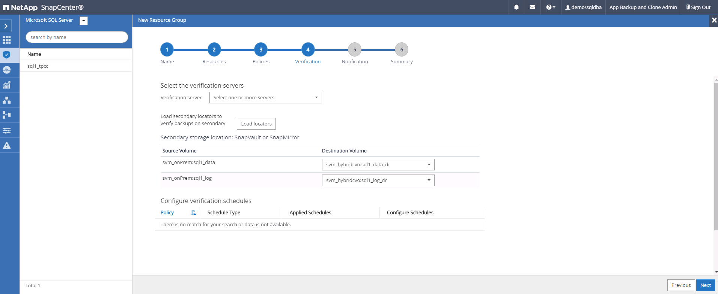This screenshot has height=294, width=718.
Task: Click the Source Volume column header
Action: pyautogui.click(x=179, y=151)
